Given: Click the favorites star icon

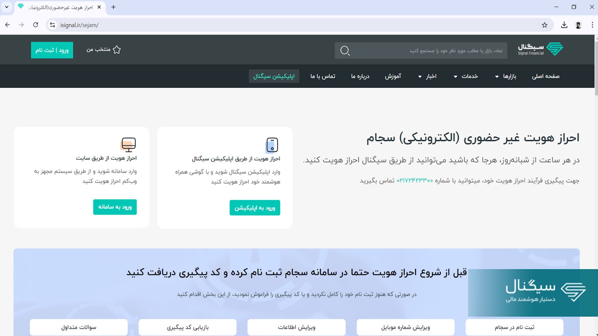Looking at the screenshot, I should click(x=117, y=50).
